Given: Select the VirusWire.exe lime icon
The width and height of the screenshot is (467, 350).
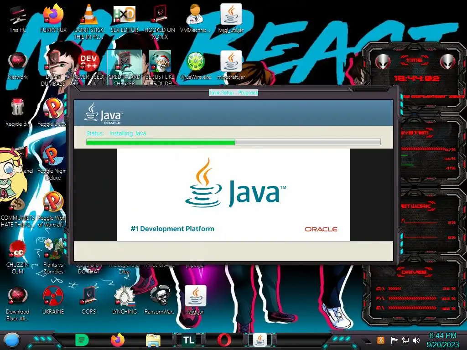Looking at the screenshot, I should point(195,66).
